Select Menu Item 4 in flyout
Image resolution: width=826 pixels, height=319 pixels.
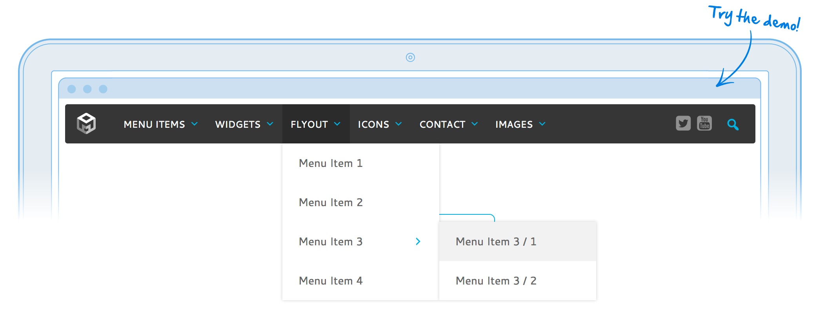tap(331, 281)
